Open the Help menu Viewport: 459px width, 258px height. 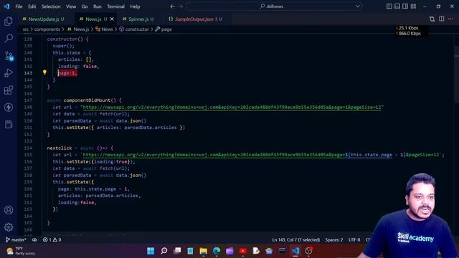[x=135, y=6]
